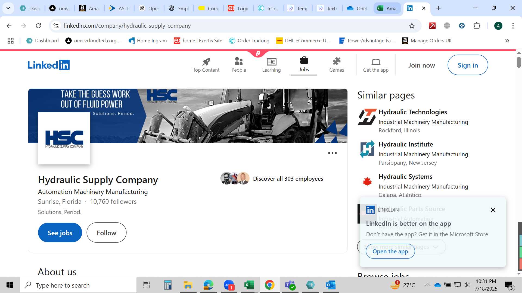The image size is (522, 293).
Task: Show more bookmarks chevron
Action: tap(507, 41)
